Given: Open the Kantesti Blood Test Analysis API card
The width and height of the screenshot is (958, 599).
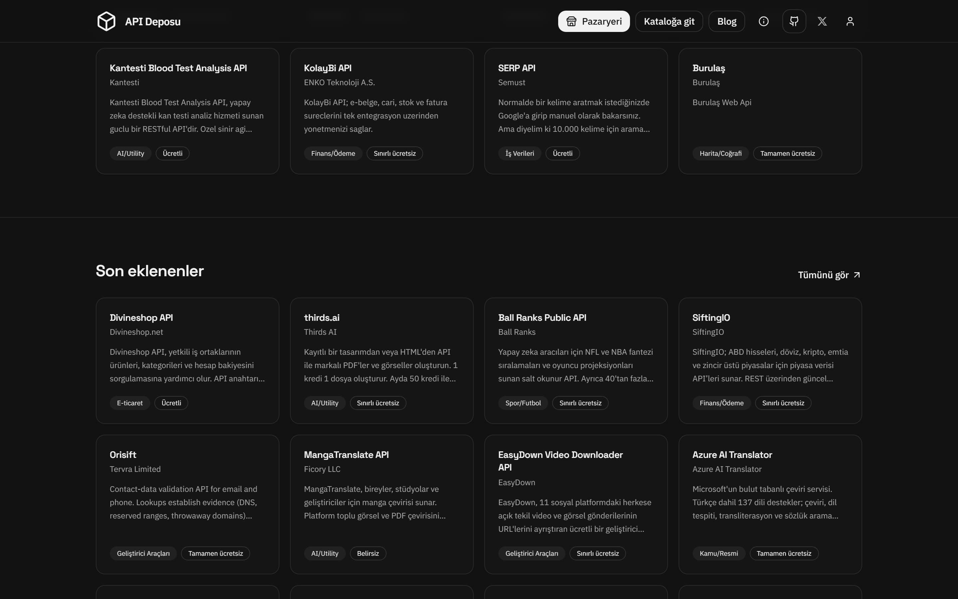Looking at the screenshot, I should [187, 111].
